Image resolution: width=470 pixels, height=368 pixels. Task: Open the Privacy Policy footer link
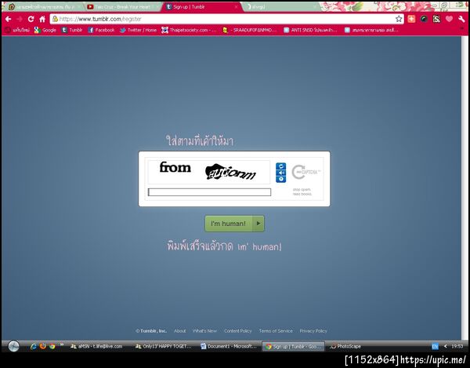coord(313,331)
